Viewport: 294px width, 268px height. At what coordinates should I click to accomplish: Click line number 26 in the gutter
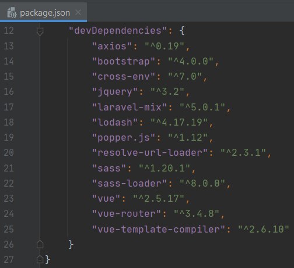tap(9, 244)
